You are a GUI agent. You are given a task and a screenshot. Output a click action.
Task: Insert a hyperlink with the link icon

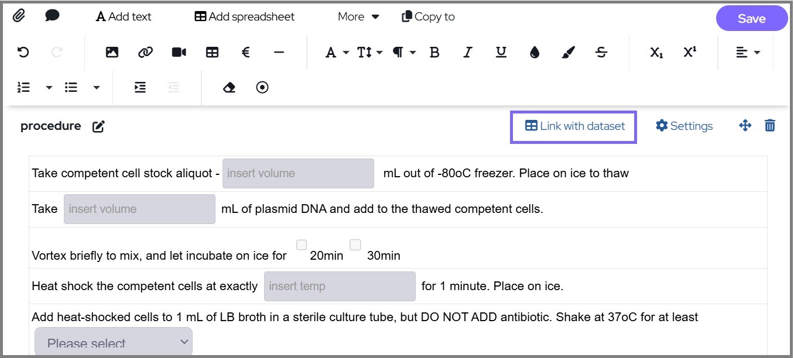(145, 53)
